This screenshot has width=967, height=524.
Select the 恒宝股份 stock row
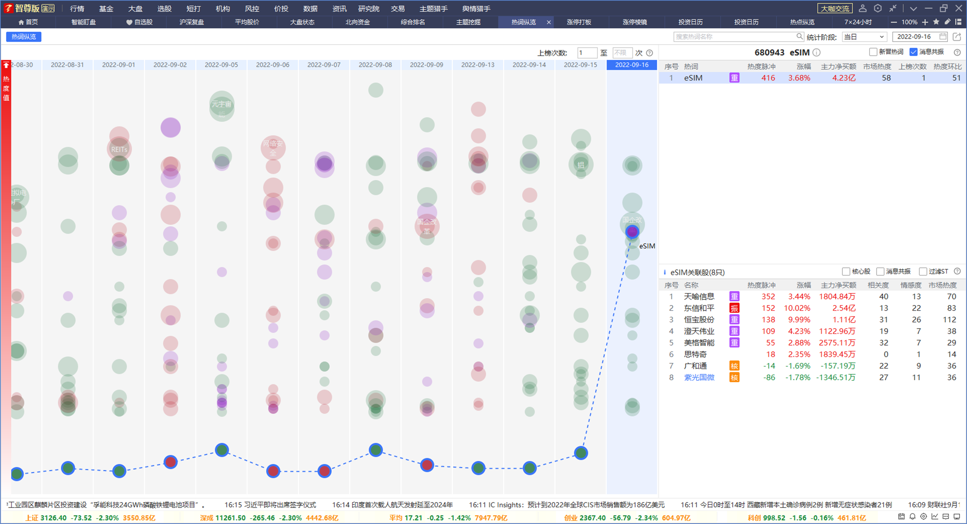(x=813, y=319)
